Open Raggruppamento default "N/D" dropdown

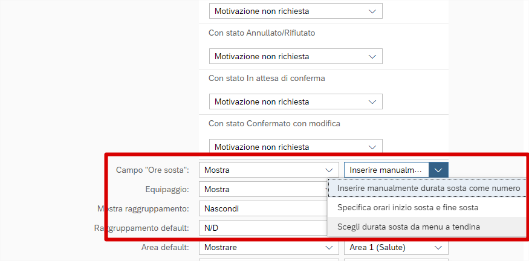263,228
